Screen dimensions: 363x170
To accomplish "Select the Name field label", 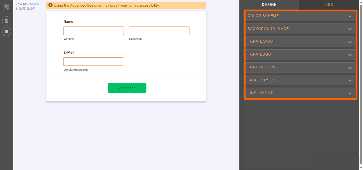I will (x=69, y=22).
